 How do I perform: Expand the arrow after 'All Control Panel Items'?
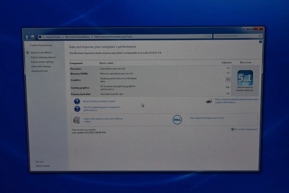point(92,37)
